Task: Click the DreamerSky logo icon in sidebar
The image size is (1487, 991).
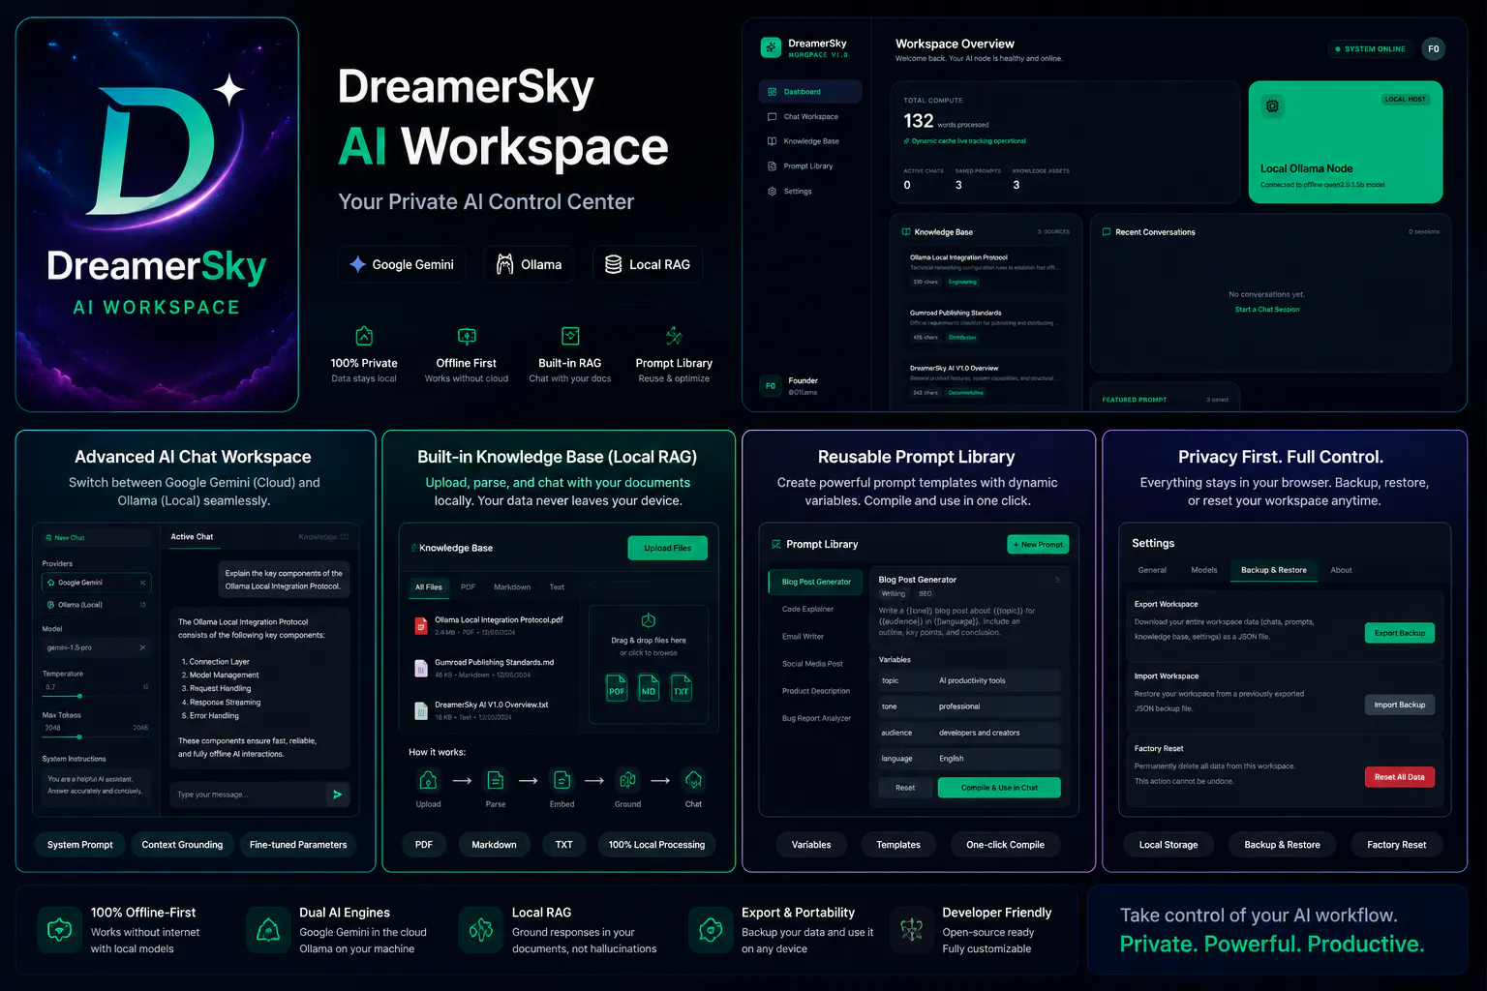Action: coord(771,47)
